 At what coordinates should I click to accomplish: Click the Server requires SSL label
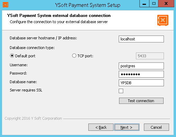26,90
